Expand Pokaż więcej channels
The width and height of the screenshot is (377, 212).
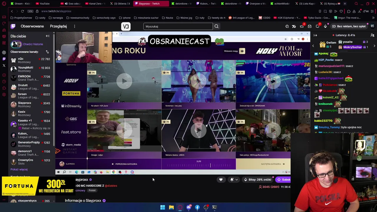[x=19, y=169]
